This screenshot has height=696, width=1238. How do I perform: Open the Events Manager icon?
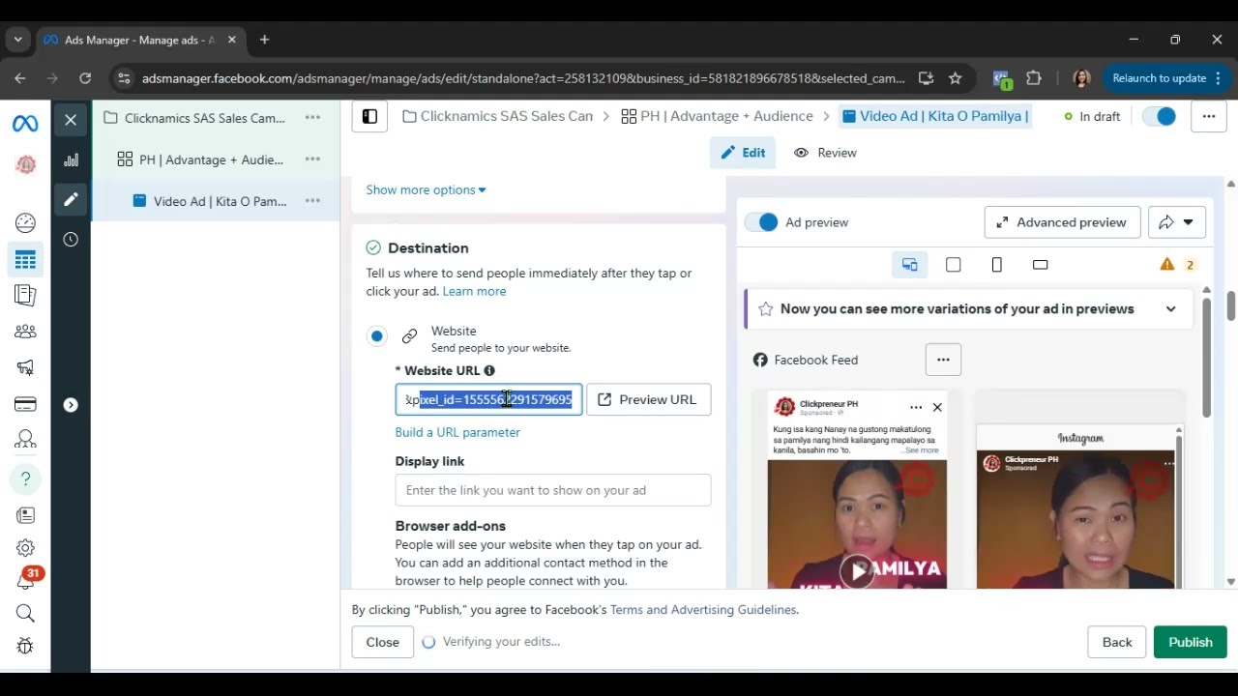pyautogui.click(x=25, y=441)
